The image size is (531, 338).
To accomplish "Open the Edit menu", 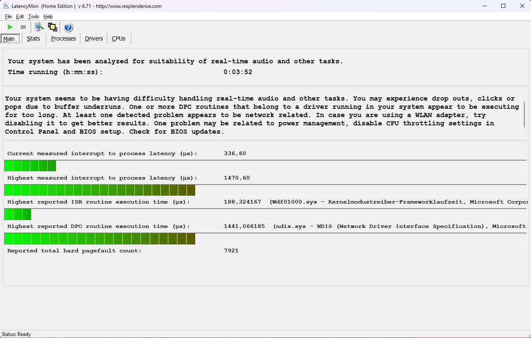I will pos(20,17).
